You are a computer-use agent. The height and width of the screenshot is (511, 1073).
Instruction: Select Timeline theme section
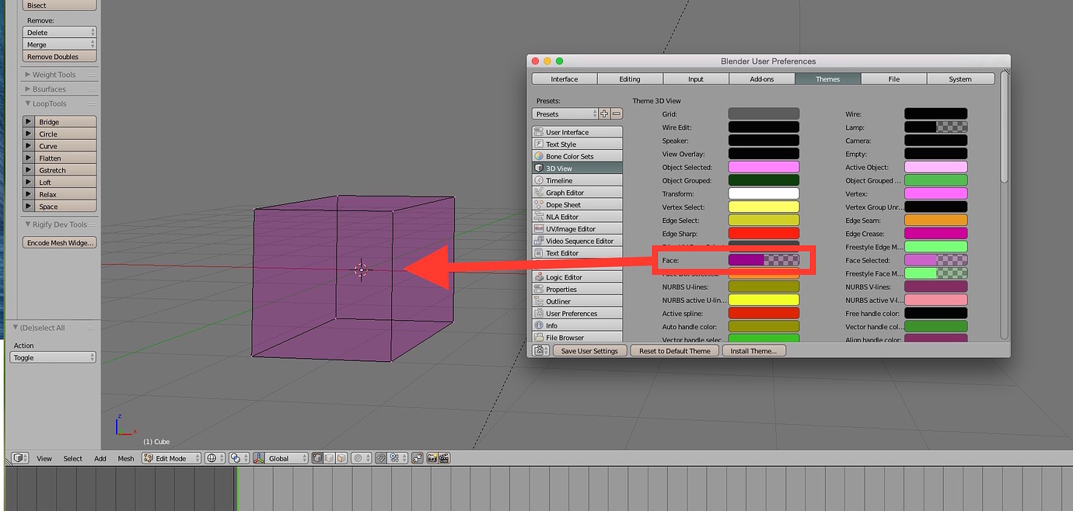(x=578, y=180)
